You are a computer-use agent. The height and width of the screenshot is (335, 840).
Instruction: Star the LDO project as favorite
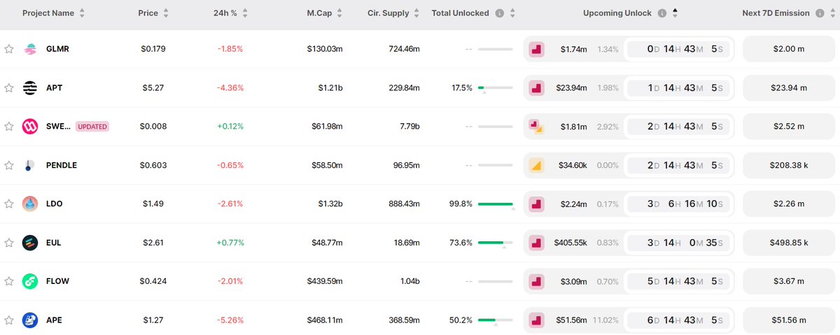9,204
